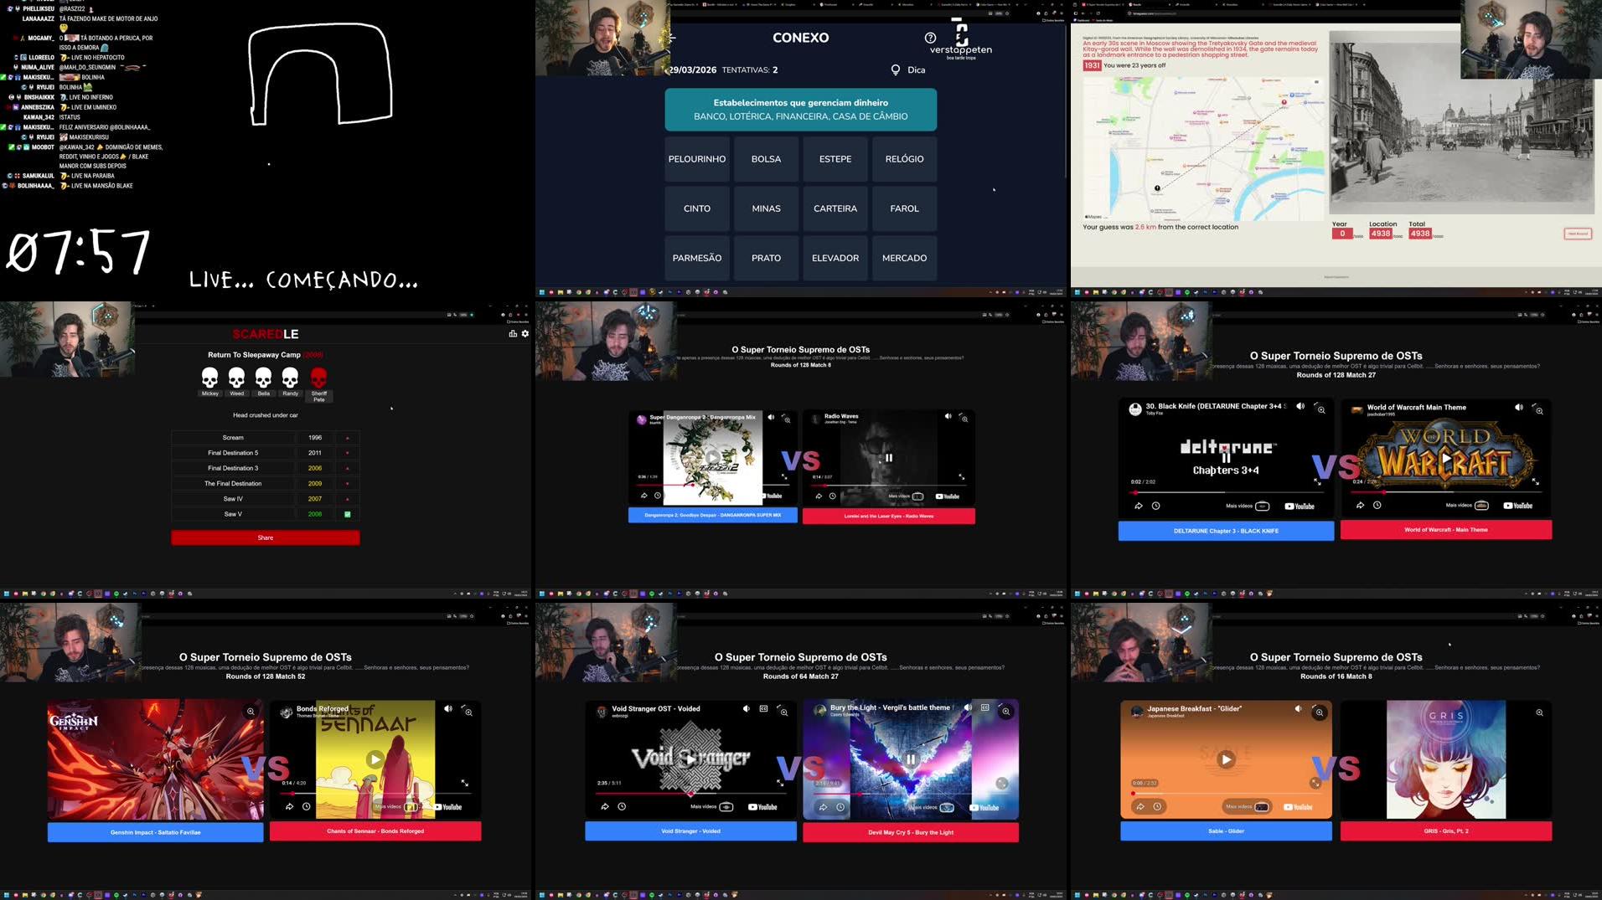Click the Next Round button in TimeGuessr
Screen dimensions: 1602x900
coord(1579,234)
